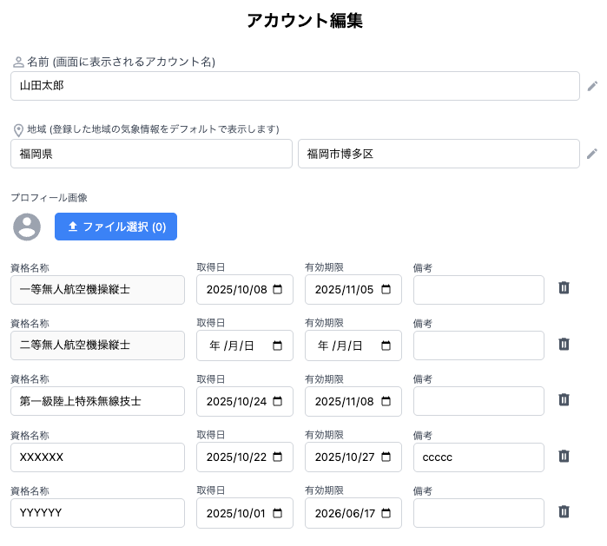This screenshot has height=546, width=607.
Task: Click the pencil edit icon beside the name field
Action: tap(592, 86)
